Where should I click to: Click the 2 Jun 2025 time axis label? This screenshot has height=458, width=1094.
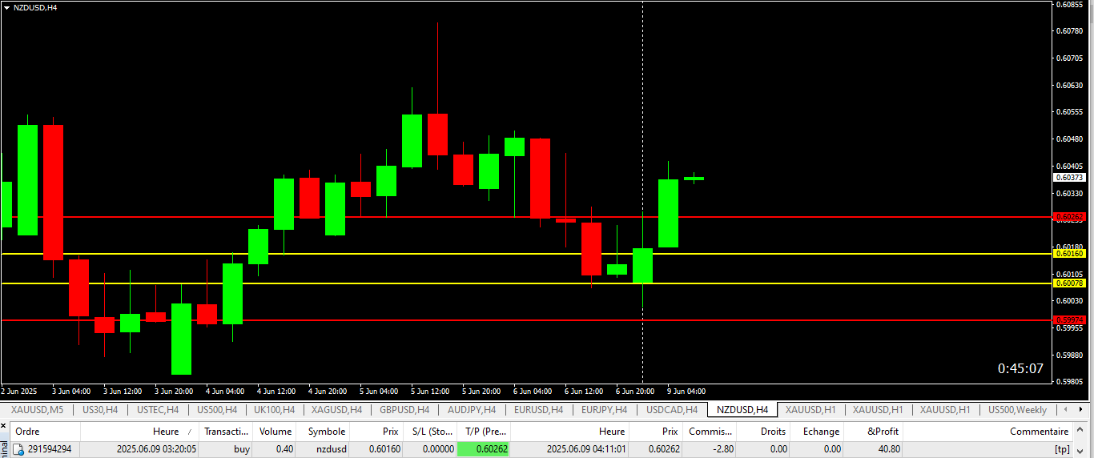[20, 392]
